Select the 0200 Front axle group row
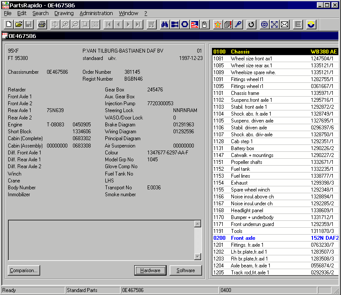Screen dimensions: 341x295 (275, 238)
